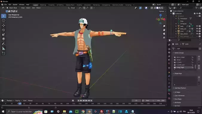Open the Texture properties checker tab
Image resolution: width=202 pixels, height=114 pixels.
click(x=169, y=98)
